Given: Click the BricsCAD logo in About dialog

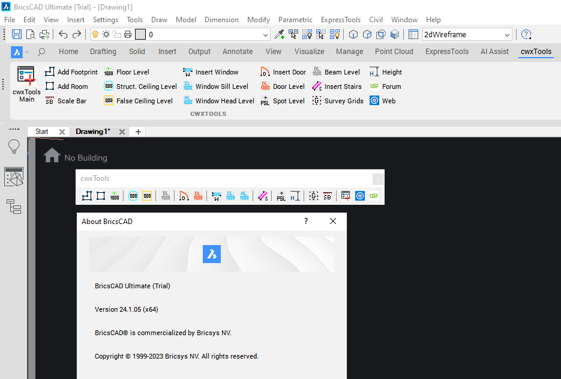Looking at the screenshot, I should (x=212, y=254).
